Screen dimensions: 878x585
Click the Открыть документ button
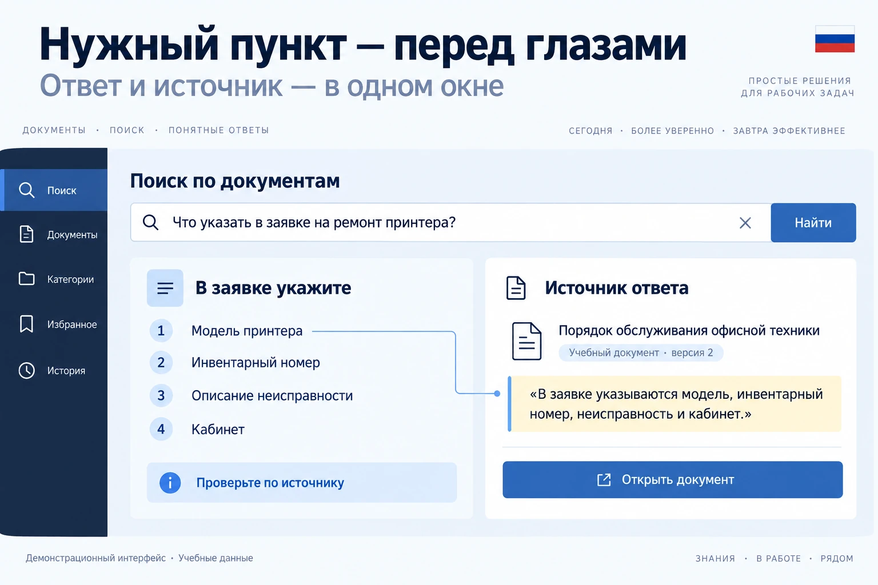[673, 480]
